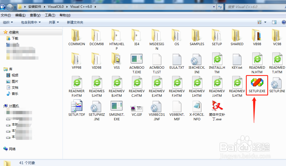Open the VC98 folder
The image size is (286, 166).
(x=277, y=37)
